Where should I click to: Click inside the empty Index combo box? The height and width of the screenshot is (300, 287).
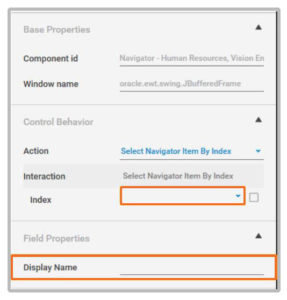pos(183,196)
